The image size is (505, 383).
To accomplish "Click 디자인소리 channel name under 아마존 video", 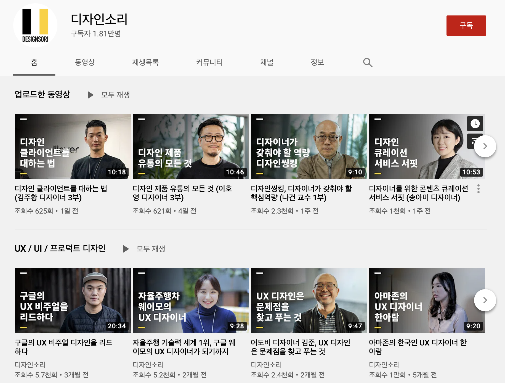I will (384, 365).
